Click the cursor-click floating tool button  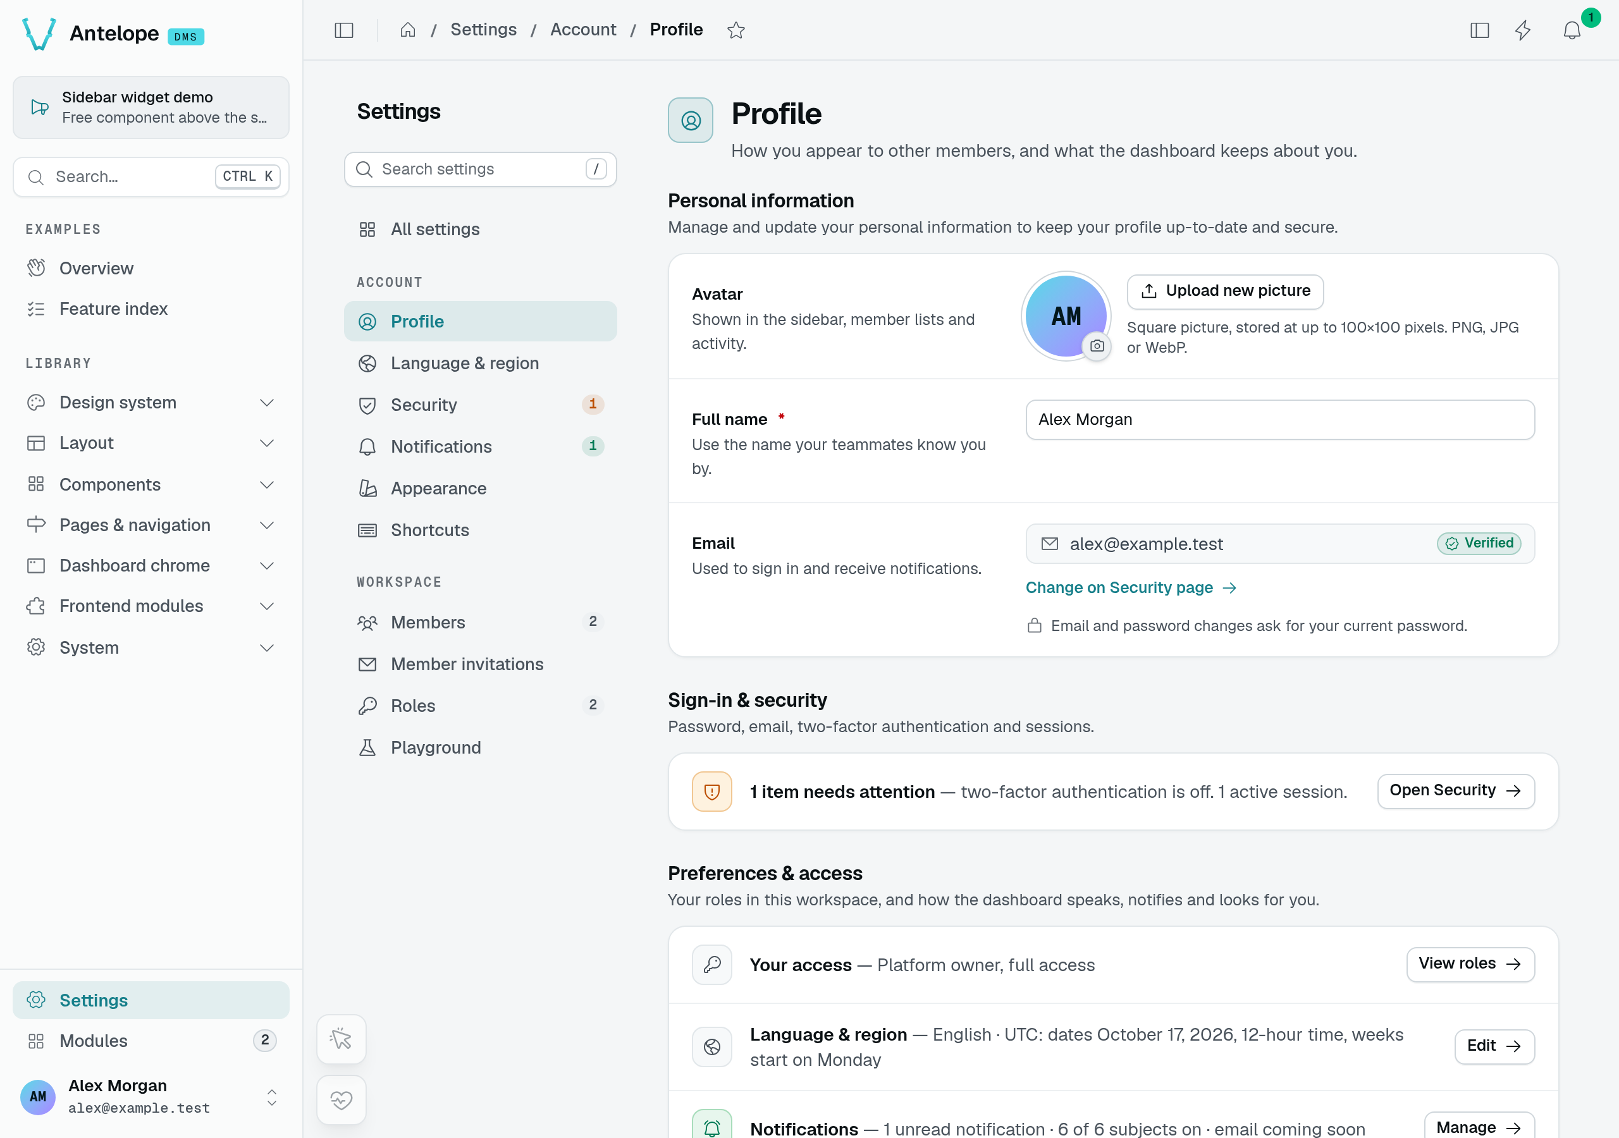point(342,1038)
